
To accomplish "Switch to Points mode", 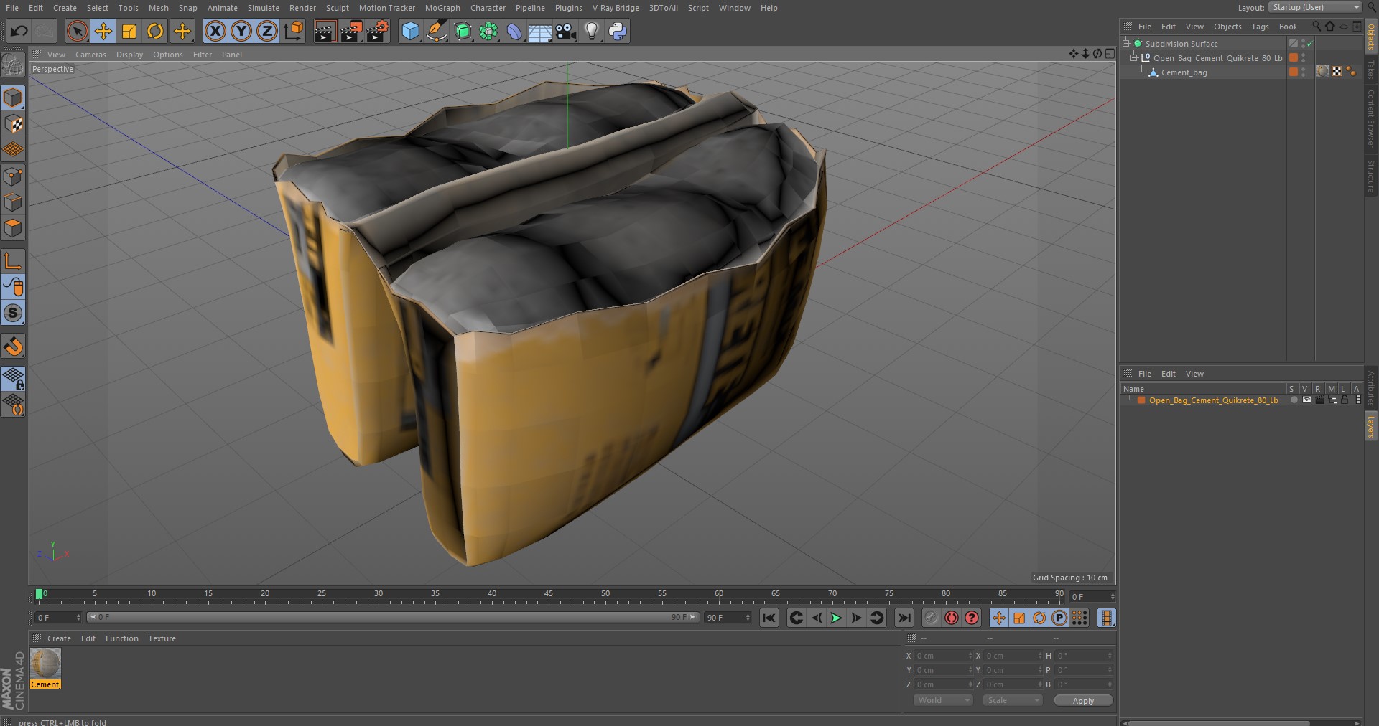I will 13,176.
